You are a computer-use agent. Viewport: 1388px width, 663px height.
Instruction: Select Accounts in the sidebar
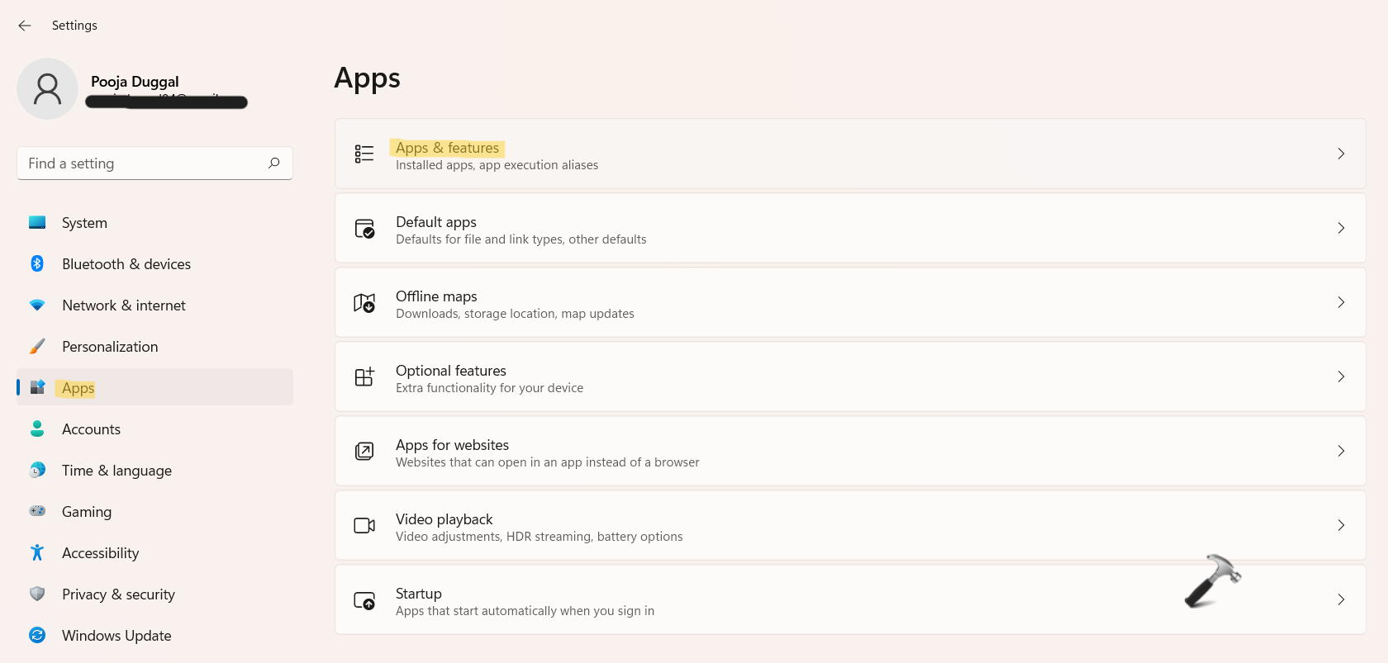click(x=91, y=429)
